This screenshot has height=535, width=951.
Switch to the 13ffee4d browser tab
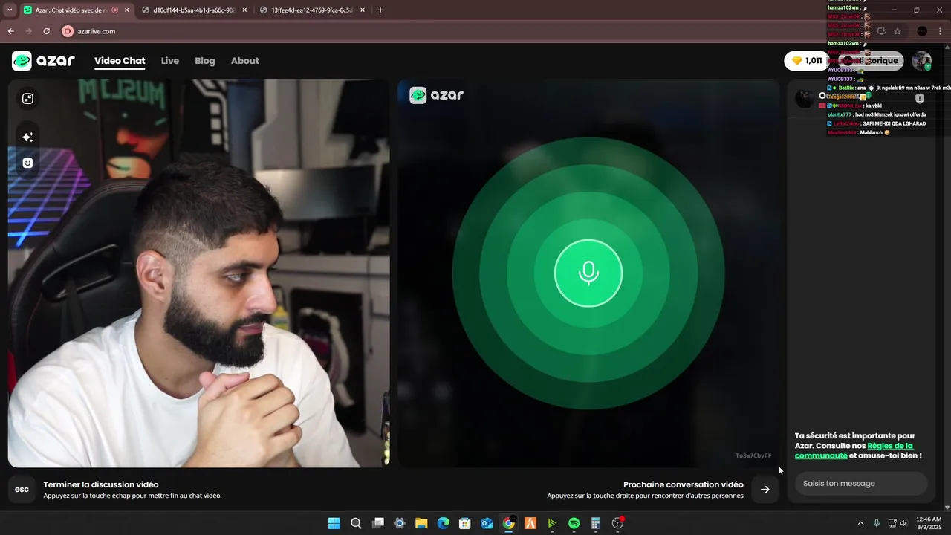pyautogui.click(x=311, y=10)
